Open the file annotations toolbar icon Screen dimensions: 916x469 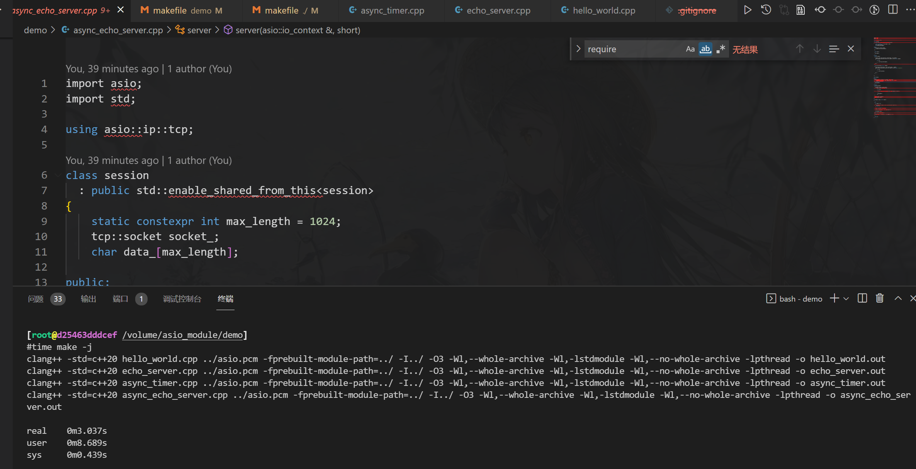[x=801, y=10]
